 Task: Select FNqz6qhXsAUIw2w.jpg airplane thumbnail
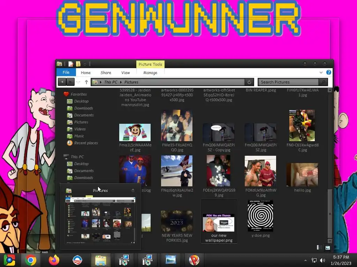pyautogui.click(x=177, y=171)
